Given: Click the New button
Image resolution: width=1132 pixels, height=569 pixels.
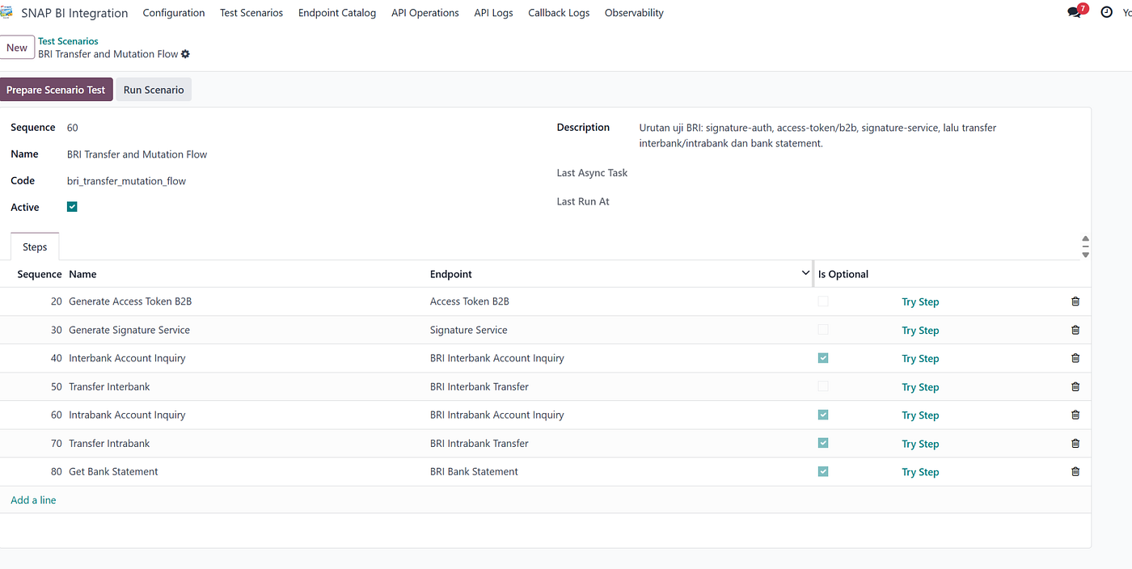Looking at the screenshot, I should pos(17,48).
